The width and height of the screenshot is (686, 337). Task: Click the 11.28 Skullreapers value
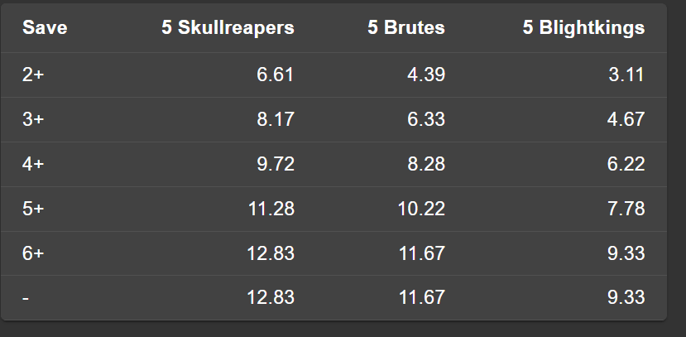coord(271,209)
